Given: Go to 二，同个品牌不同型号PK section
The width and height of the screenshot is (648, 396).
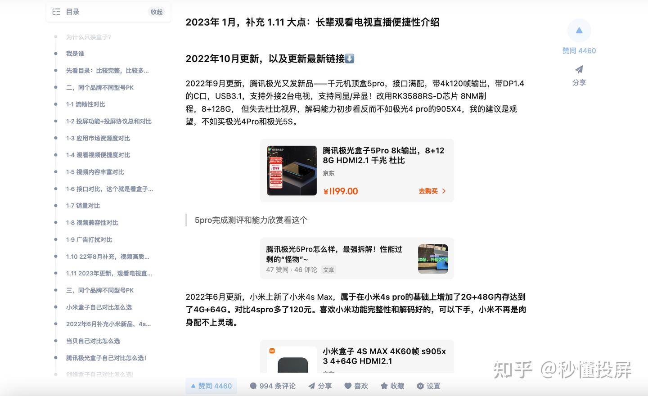Looking at the screenshot, I should click(100, 88).
